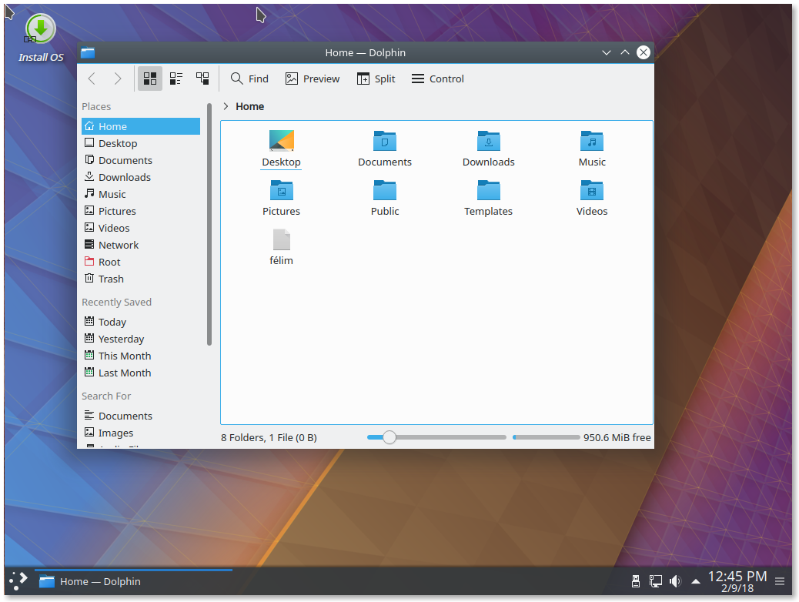Open Root in Places sidebar
This screenshot has width=799, height=602.
[x=141, y=262]
